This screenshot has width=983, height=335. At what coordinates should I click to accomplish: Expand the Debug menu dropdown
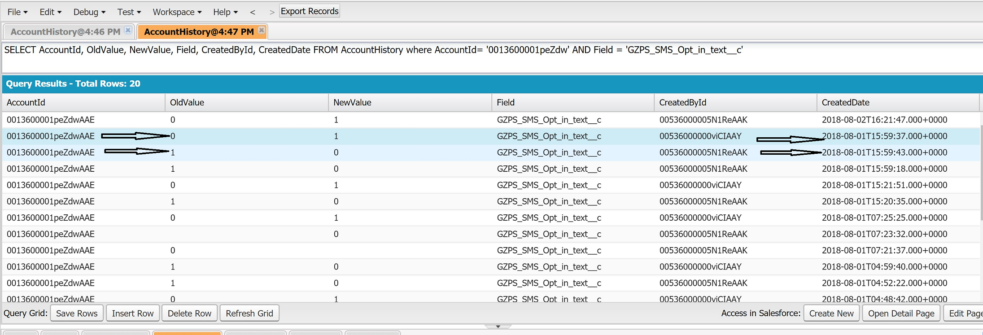(89, 12)
